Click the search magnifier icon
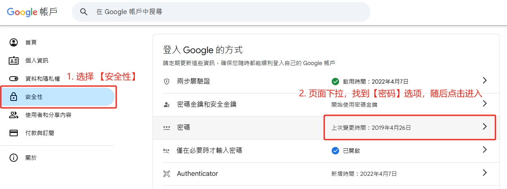507x189 pixels. [84, 12]
